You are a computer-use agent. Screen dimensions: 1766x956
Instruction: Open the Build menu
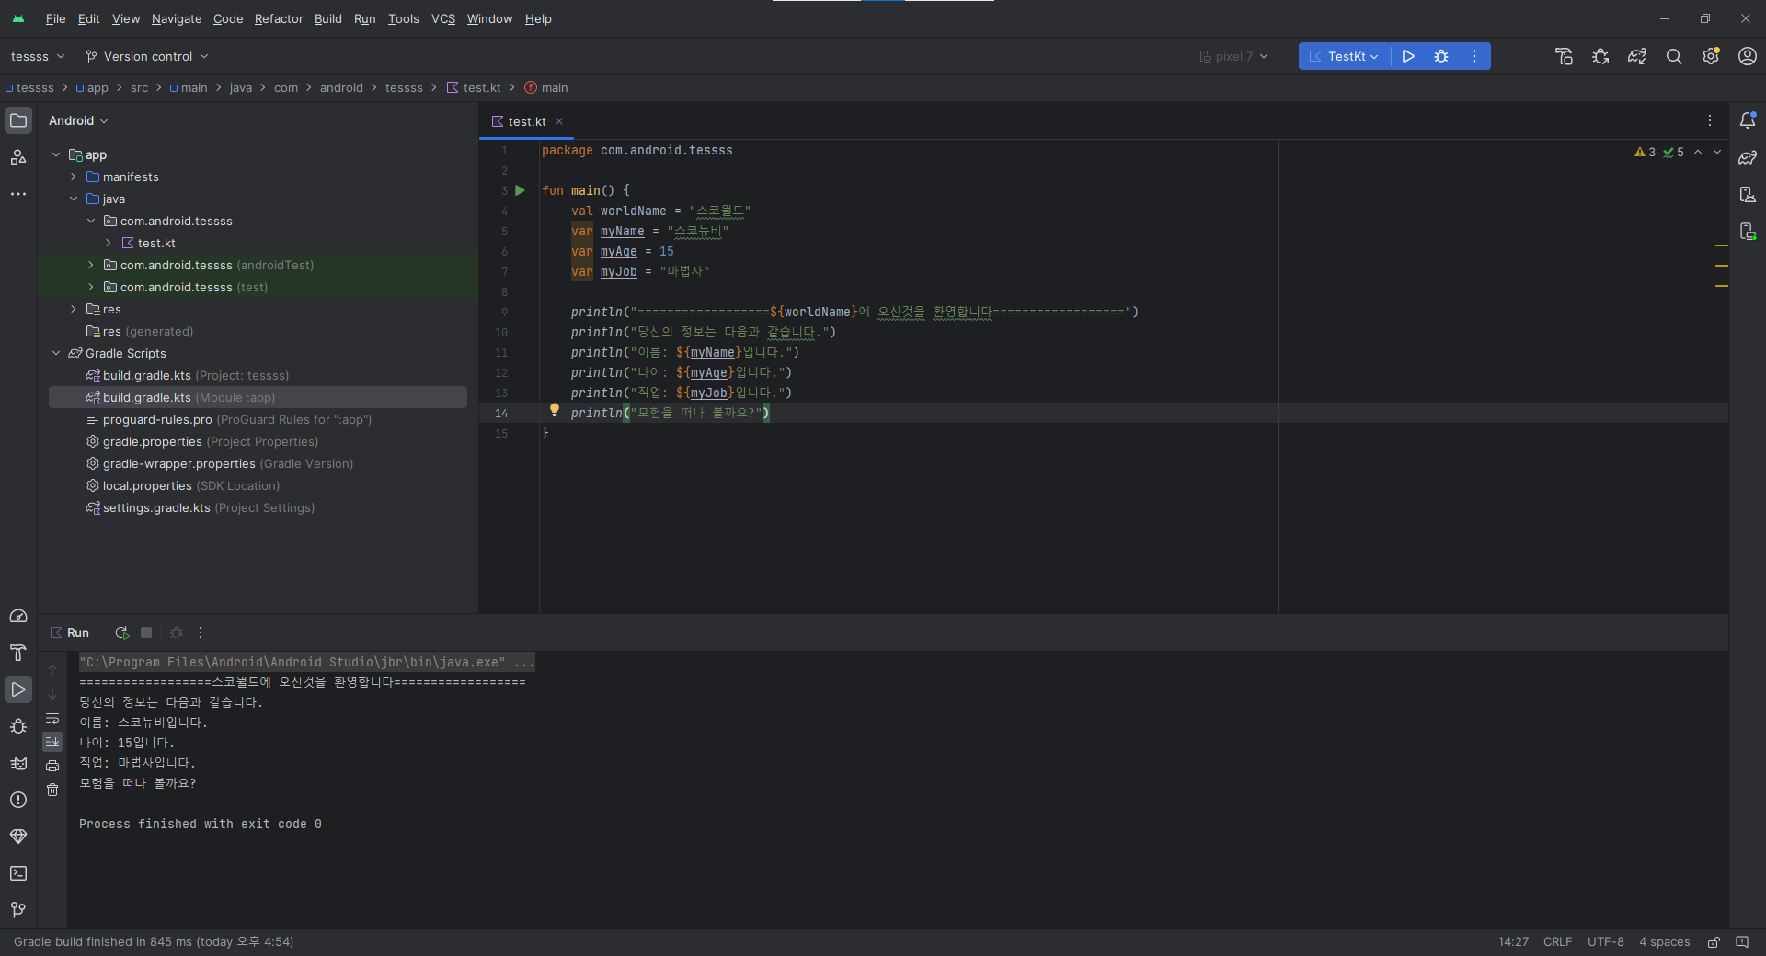point(327,18)
